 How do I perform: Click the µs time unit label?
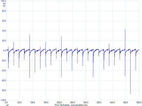(7, 105)
